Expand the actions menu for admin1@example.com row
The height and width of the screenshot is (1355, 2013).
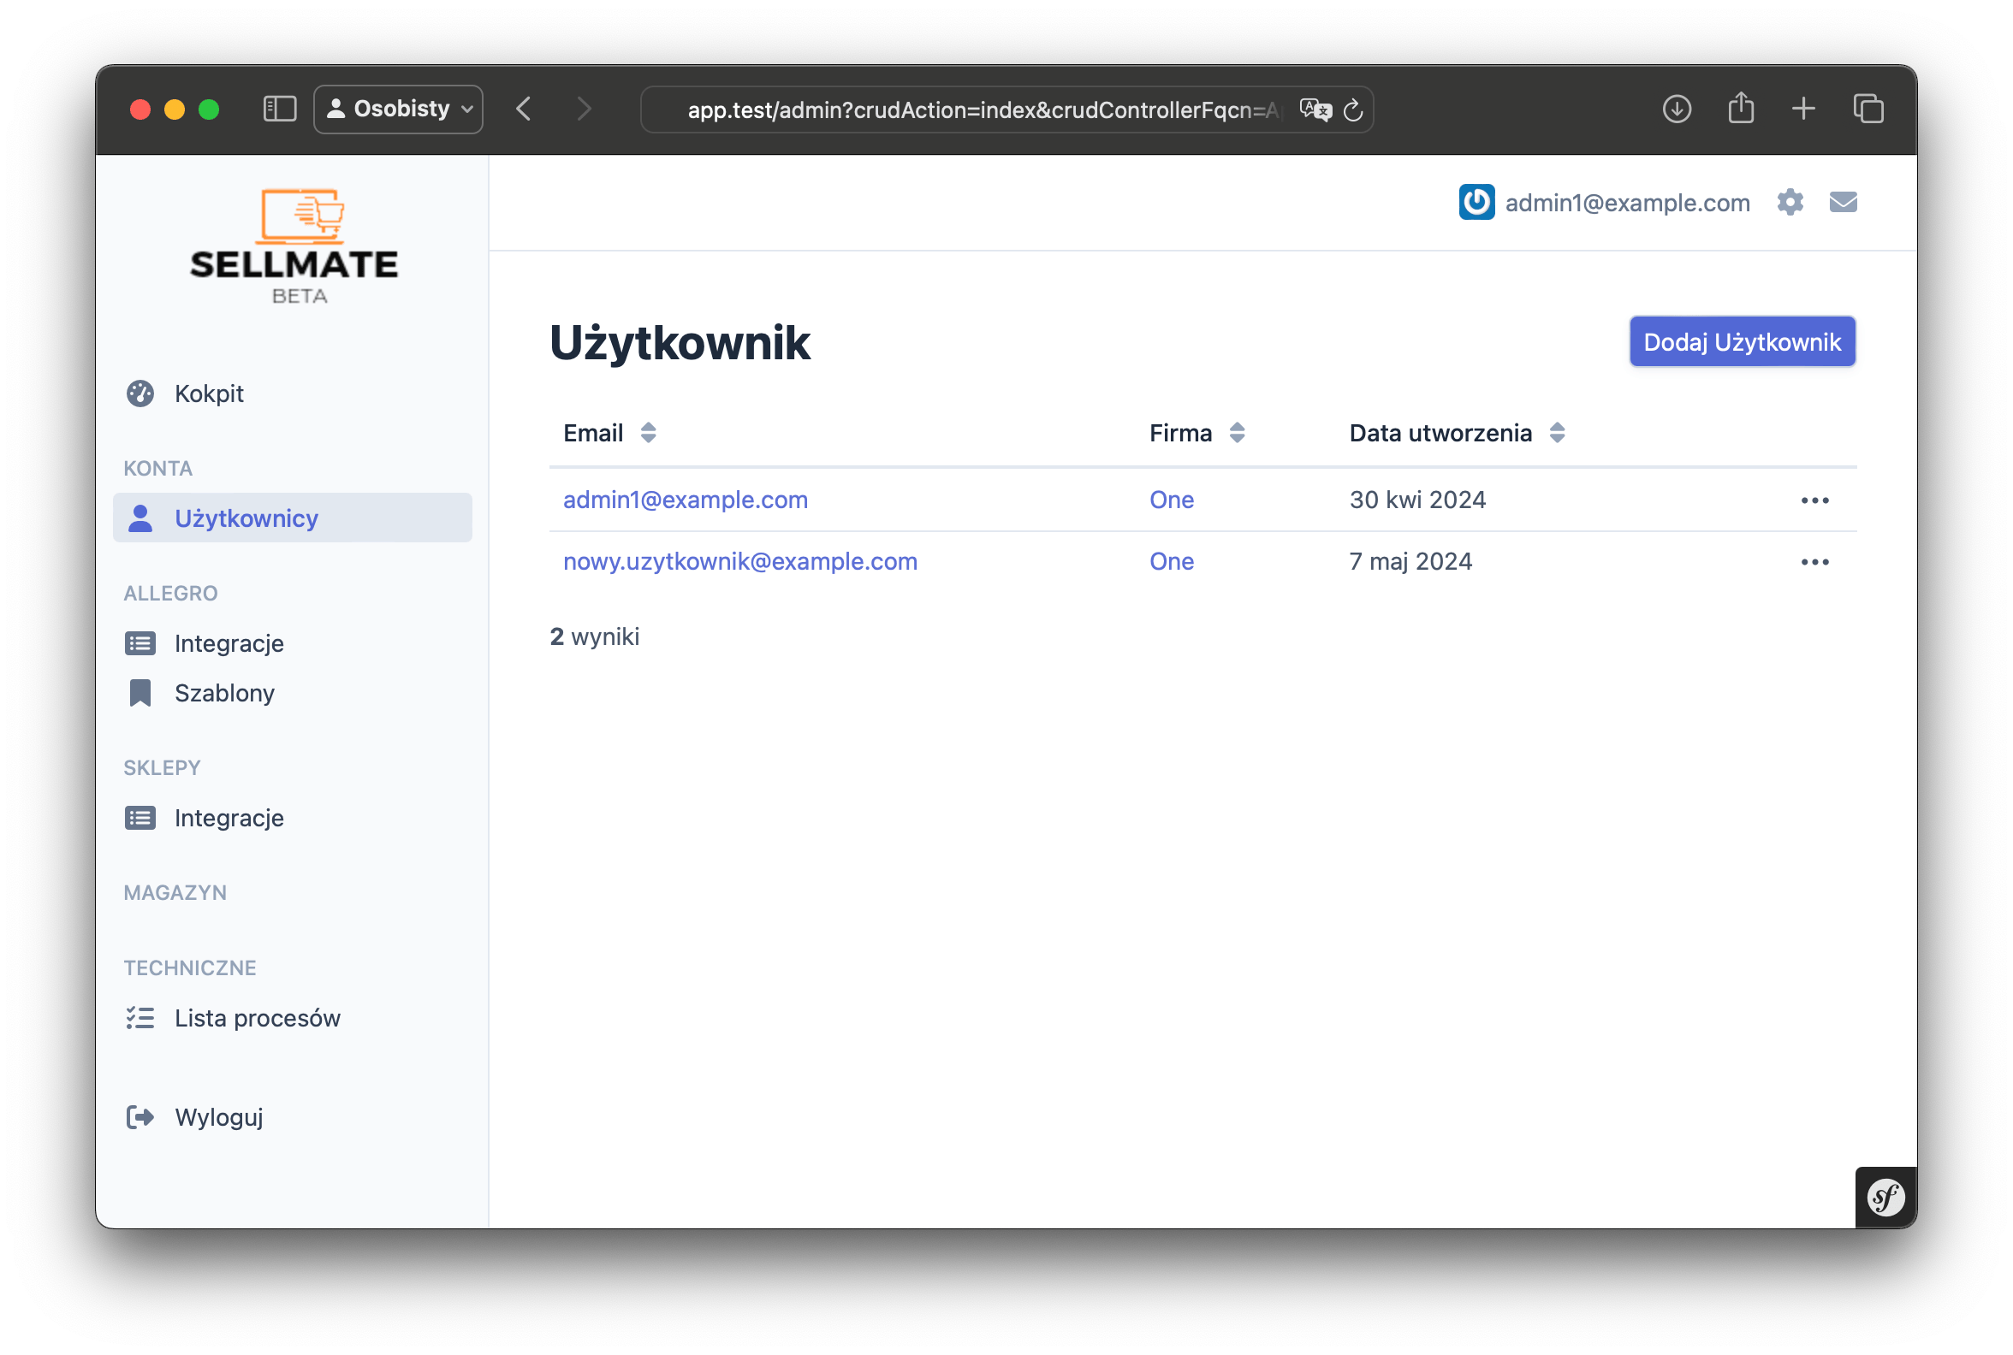(x=1814, y=500)
